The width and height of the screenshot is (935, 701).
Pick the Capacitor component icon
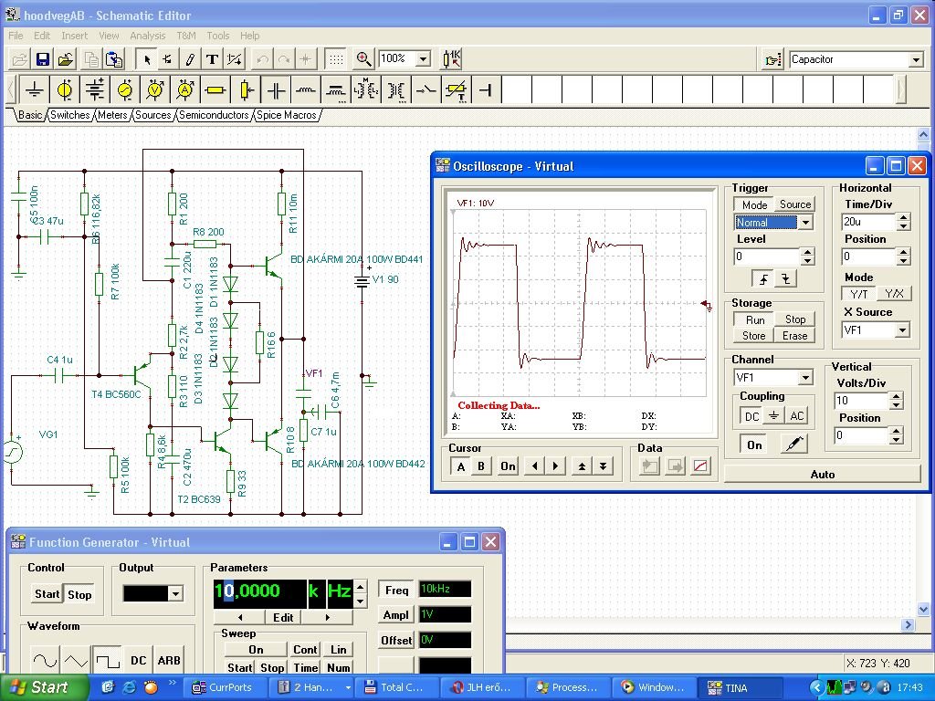coord(276,90)
